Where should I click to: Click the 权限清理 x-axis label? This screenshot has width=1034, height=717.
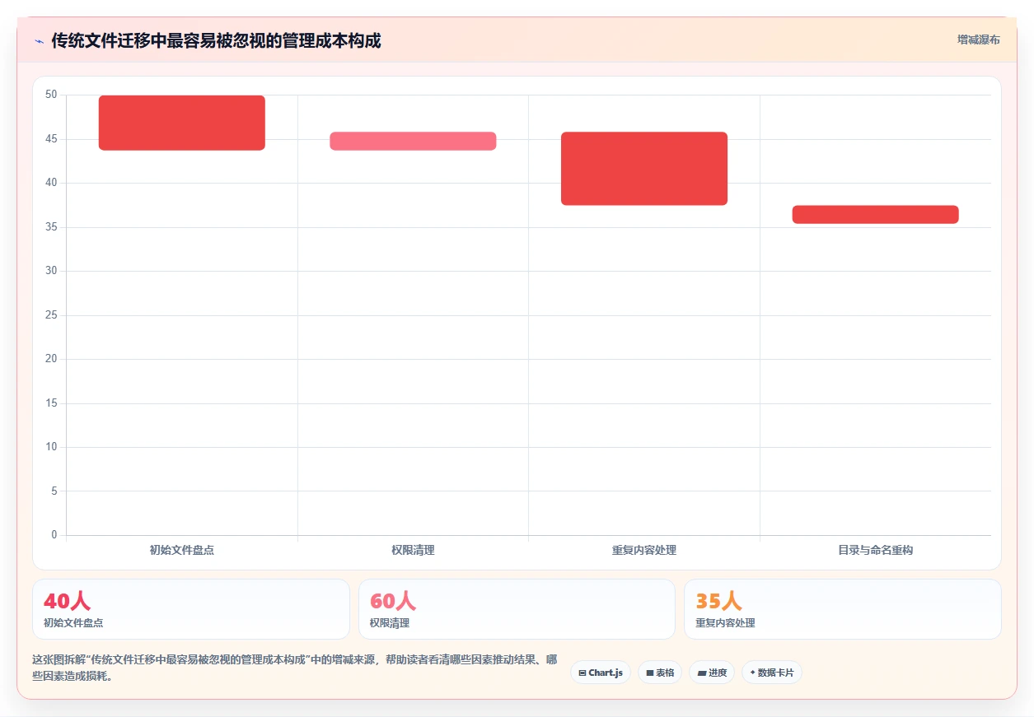(x=413, y=550)
